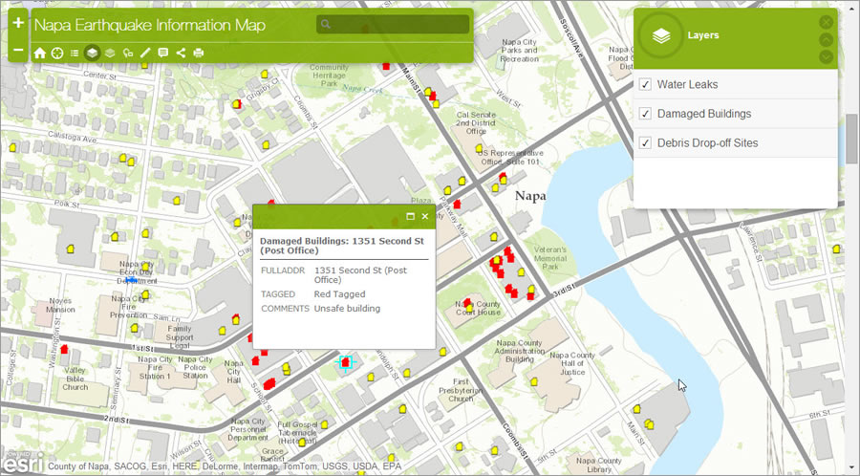Viewport: 860px width, 476px height.
Task: Click yellow marker beside Full Gospel Tabernacle
Action: (x=324, y=424)
